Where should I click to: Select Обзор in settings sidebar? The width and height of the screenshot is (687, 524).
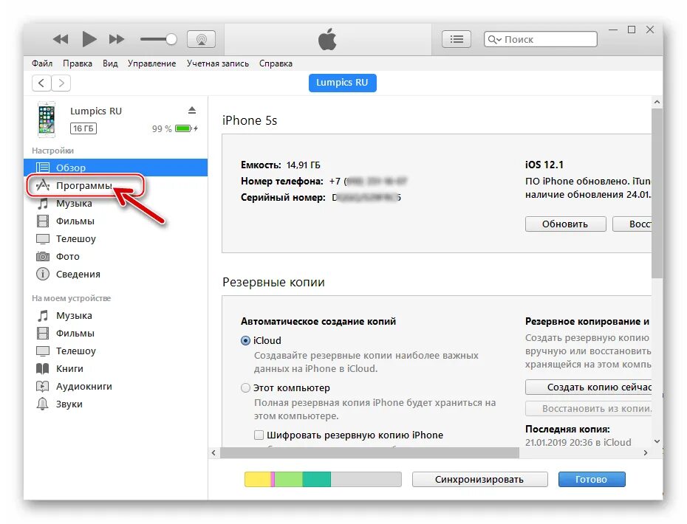(116, 168)
